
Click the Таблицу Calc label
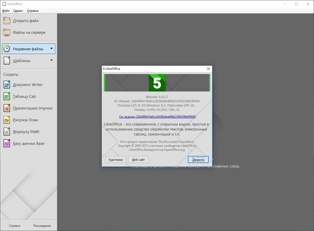point(25,96)
